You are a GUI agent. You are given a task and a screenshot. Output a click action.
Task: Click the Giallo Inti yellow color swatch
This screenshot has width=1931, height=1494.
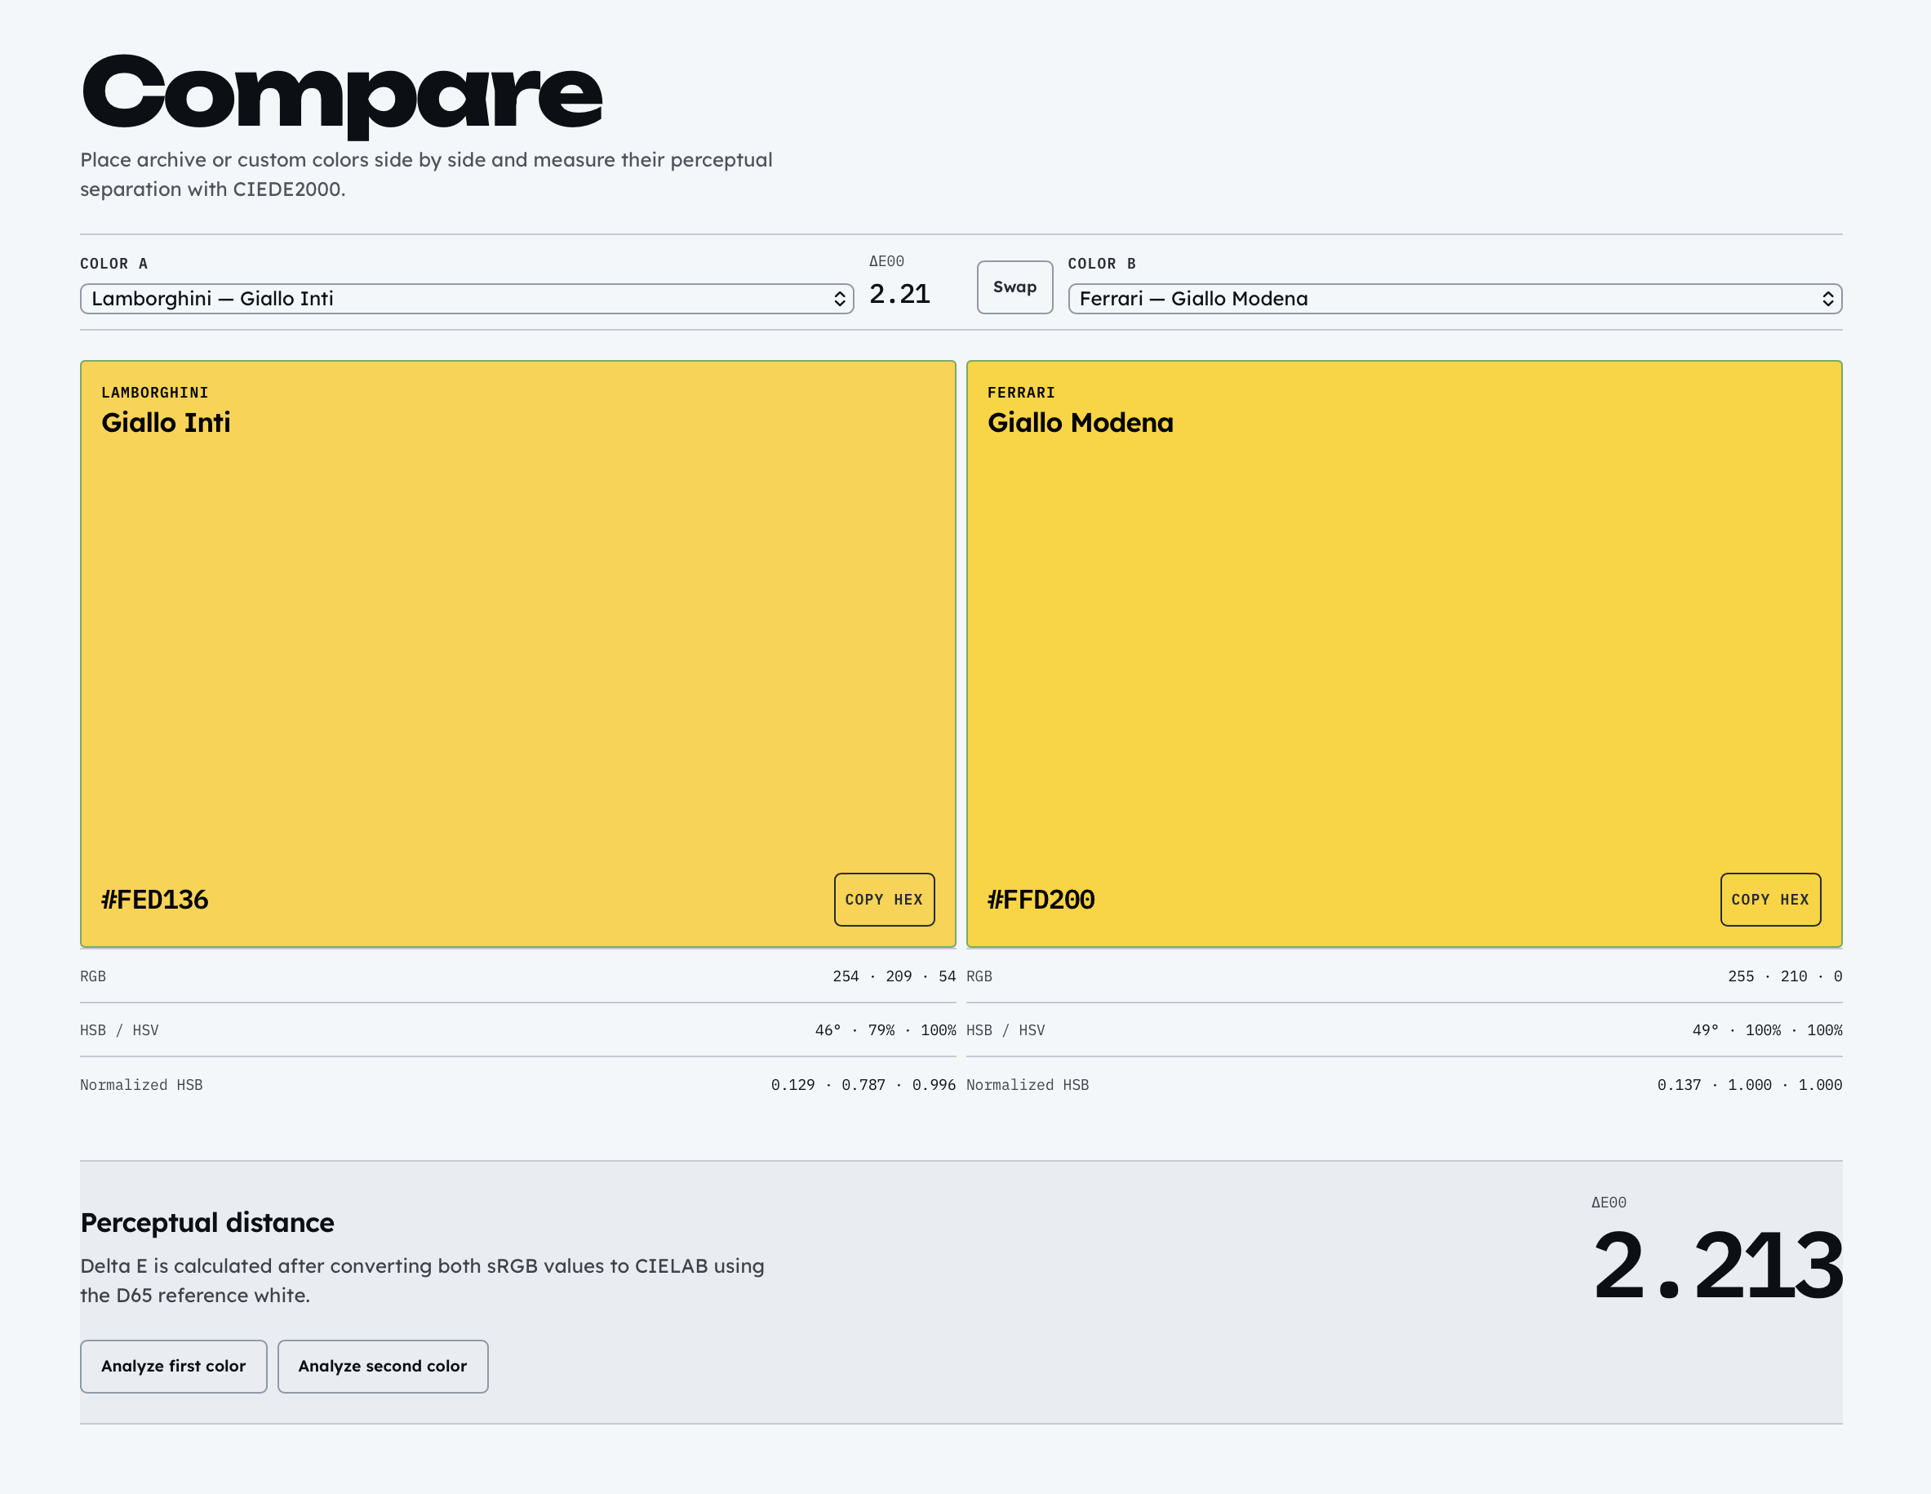click(x=518, y=654)
